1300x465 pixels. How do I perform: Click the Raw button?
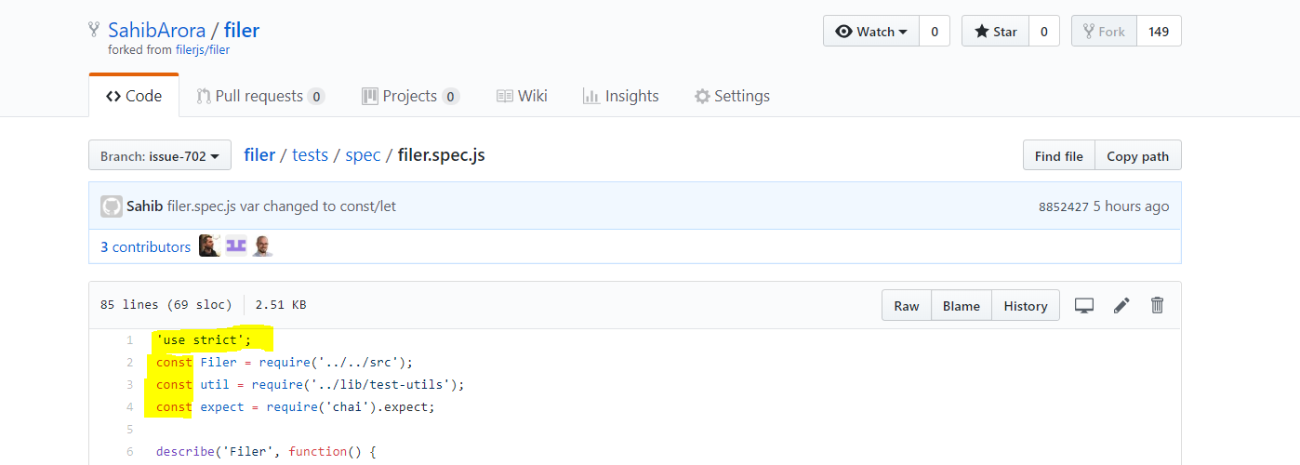(x=907, y=306)
